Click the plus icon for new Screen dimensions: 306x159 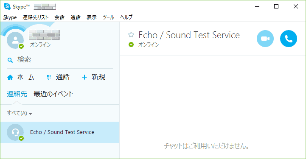[84, 77]
